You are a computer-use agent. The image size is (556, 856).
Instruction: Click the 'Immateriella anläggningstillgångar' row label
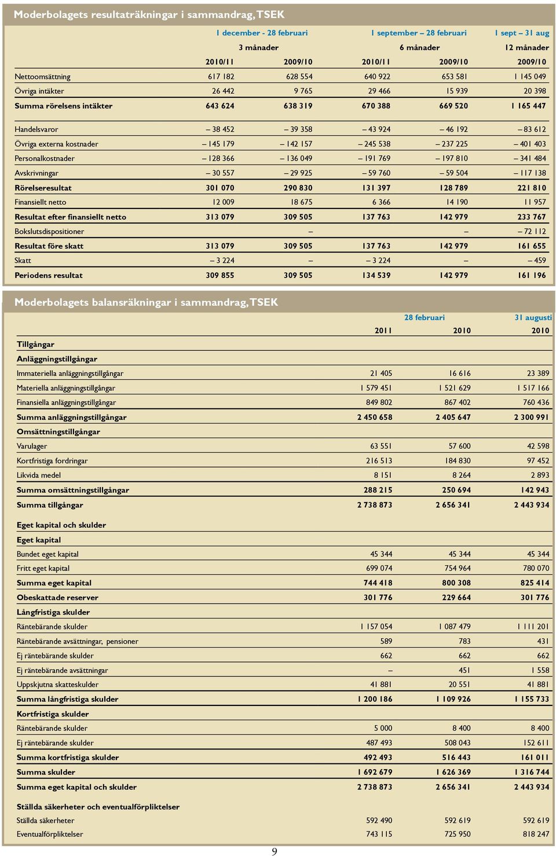point(69,374)
